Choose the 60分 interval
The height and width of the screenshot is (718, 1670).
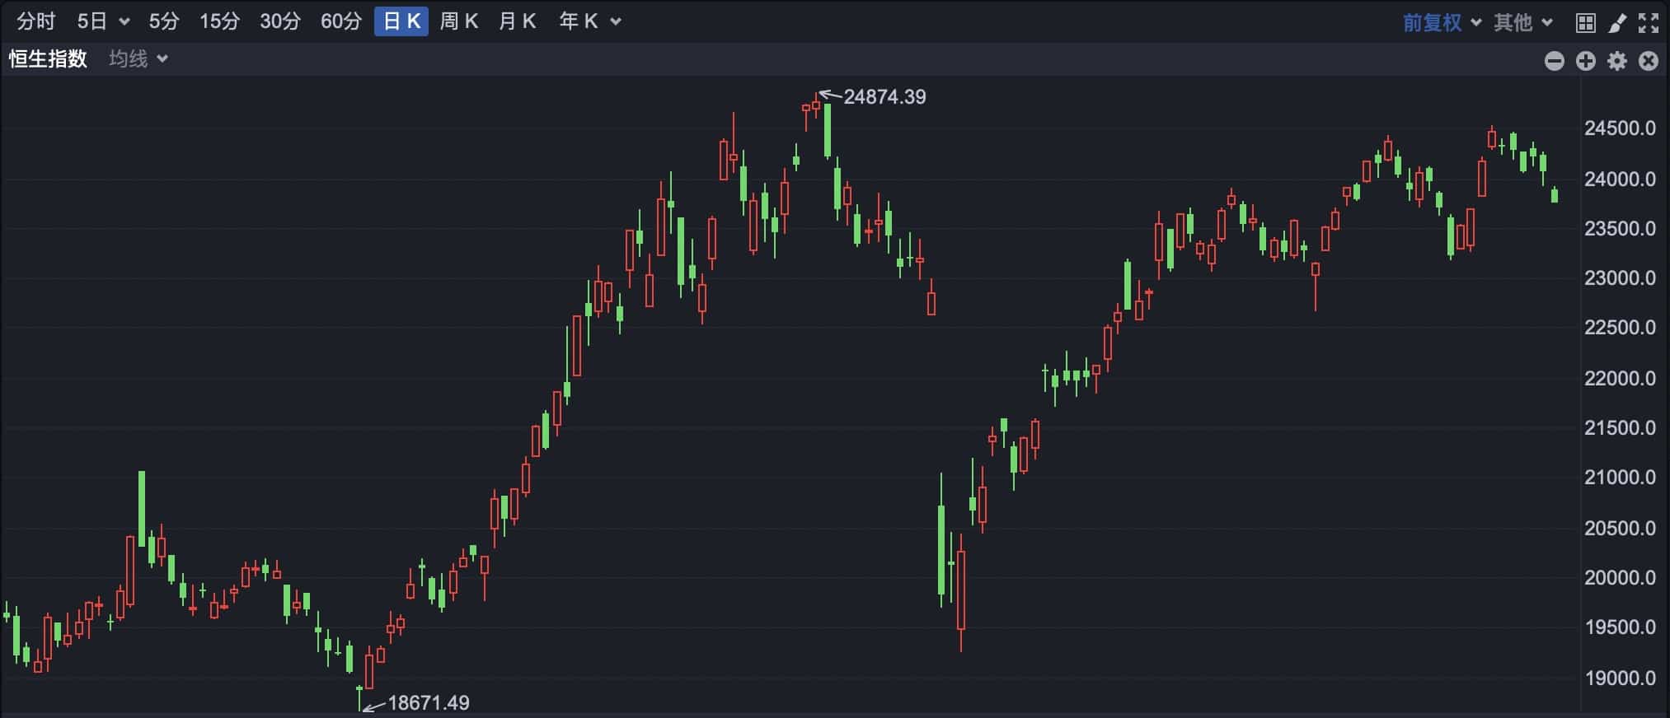341,21
